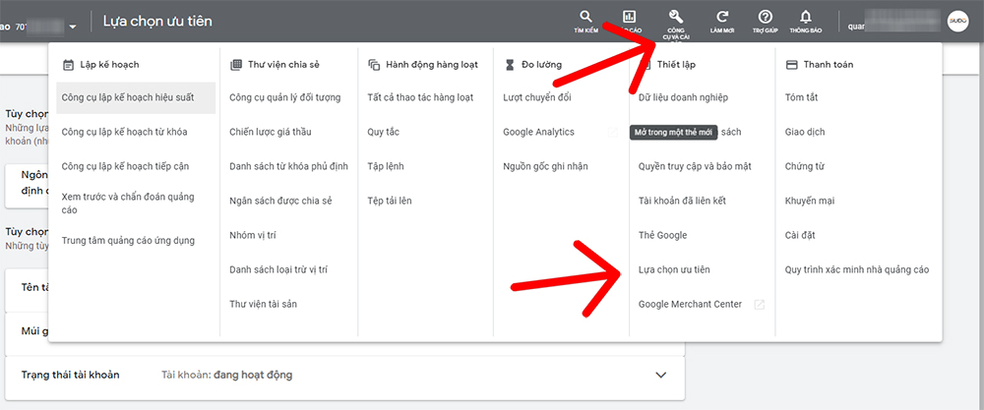The height and width of the screenshot is (410, 984).
Task: Click the search (Tìm kiếm) icon
Action: (x=585, y=17)
